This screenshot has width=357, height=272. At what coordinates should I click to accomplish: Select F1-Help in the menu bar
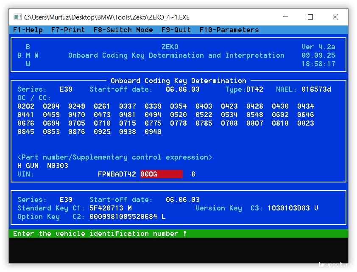tap(28, 30)
